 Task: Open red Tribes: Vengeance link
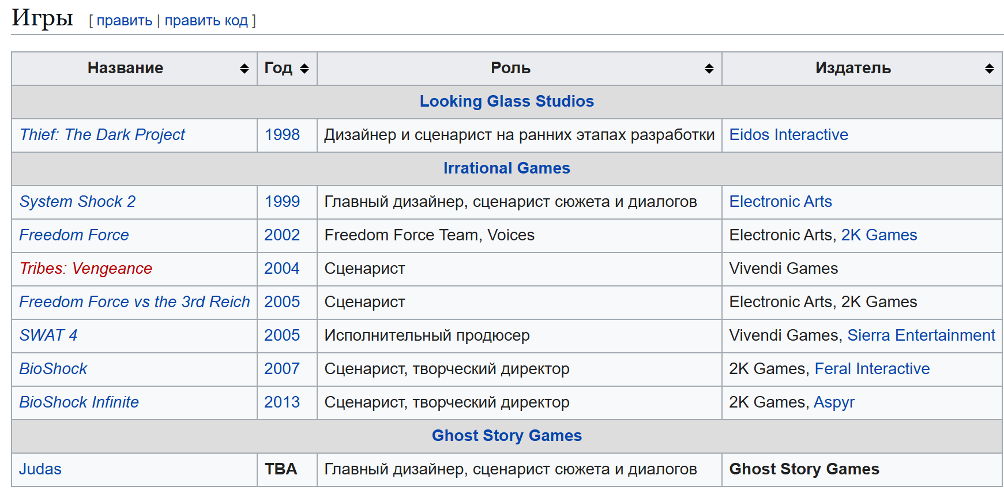86,269
